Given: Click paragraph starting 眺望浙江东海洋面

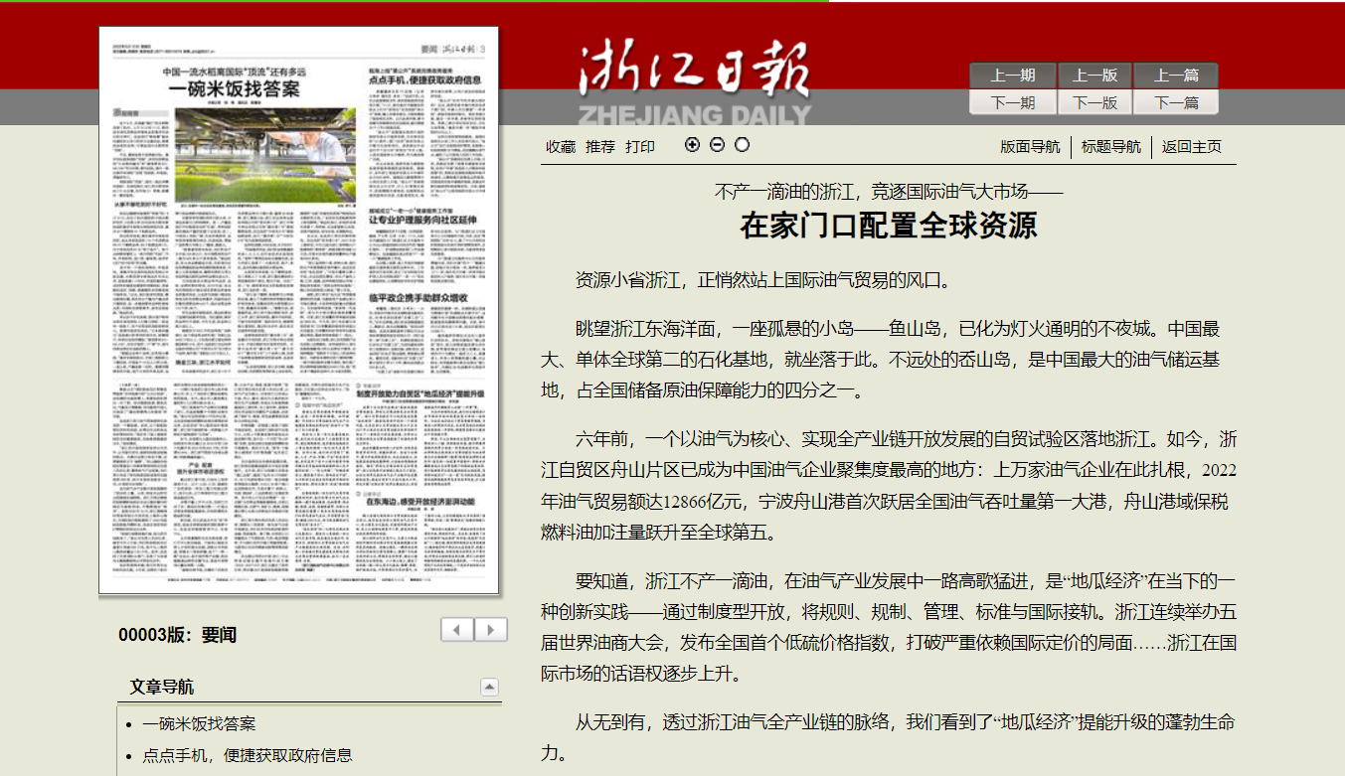Looking at the screenshot, I should point(889,360).
